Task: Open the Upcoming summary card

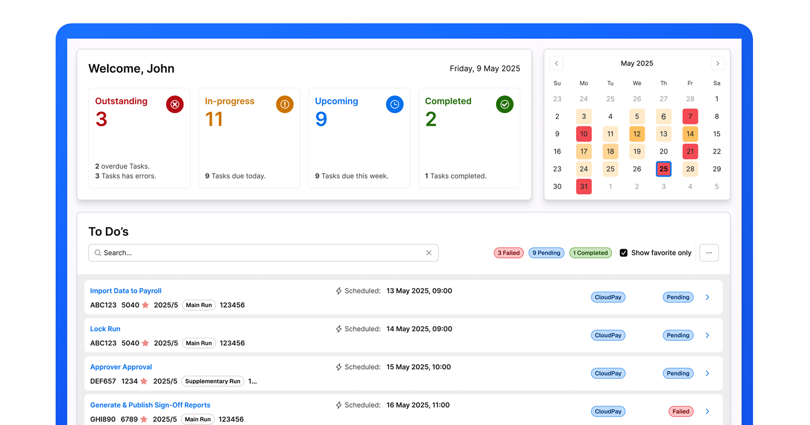Action: (x=359, y=138)
